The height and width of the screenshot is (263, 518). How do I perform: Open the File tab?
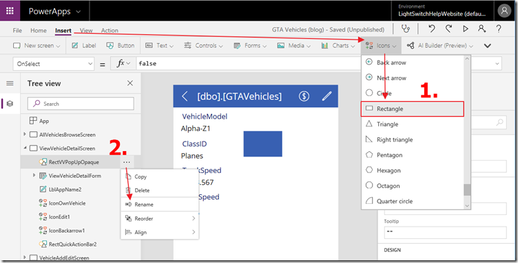tap(17, 31)
